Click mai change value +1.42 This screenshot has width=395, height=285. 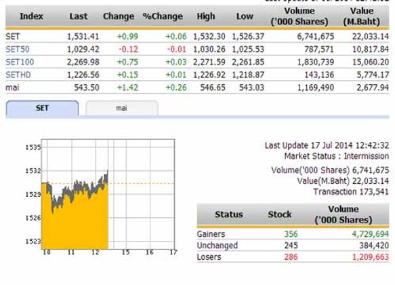pyautogui.click(x=127, y=88)
